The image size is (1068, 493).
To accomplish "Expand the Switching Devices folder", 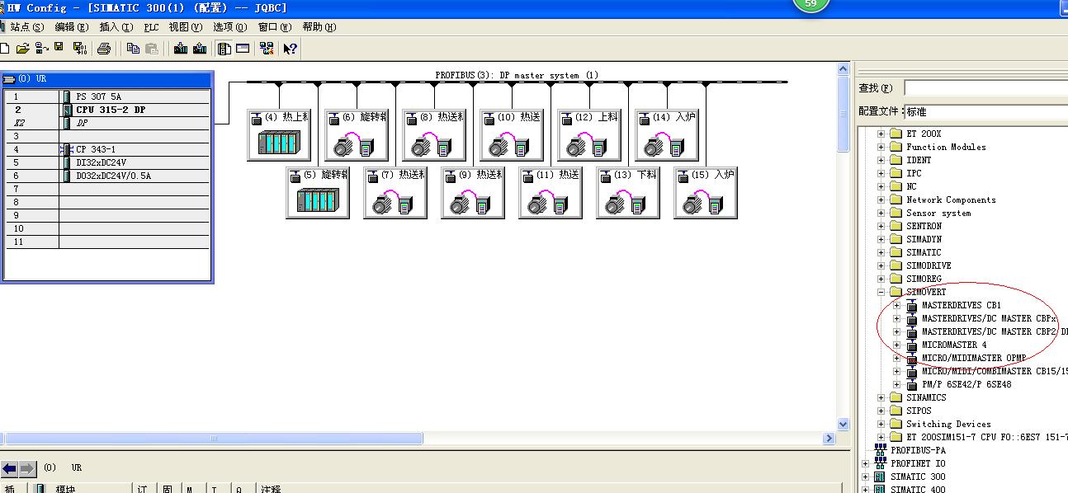I will point(881,424).
